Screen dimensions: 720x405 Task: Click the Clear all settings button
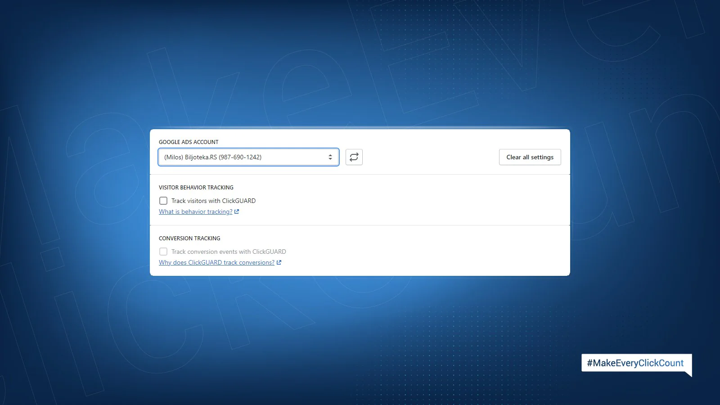pyautogui.click(x=530, y=157)
